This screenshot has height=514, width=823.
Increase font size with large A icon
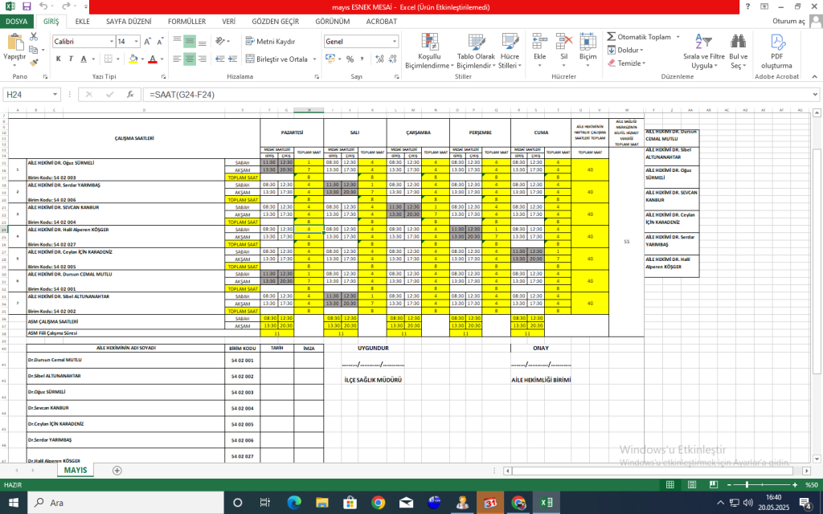point(148,42)
